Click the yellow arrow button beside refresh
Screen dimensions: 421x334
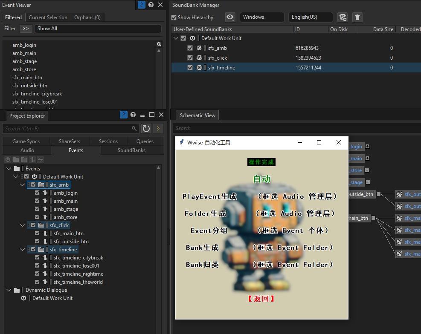158,129
